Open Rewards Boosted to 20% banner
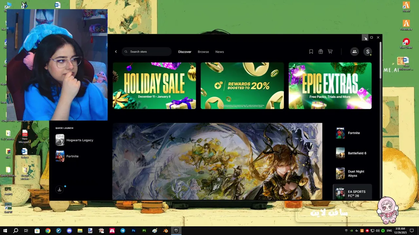419x235 pixels. click(242, 86)
